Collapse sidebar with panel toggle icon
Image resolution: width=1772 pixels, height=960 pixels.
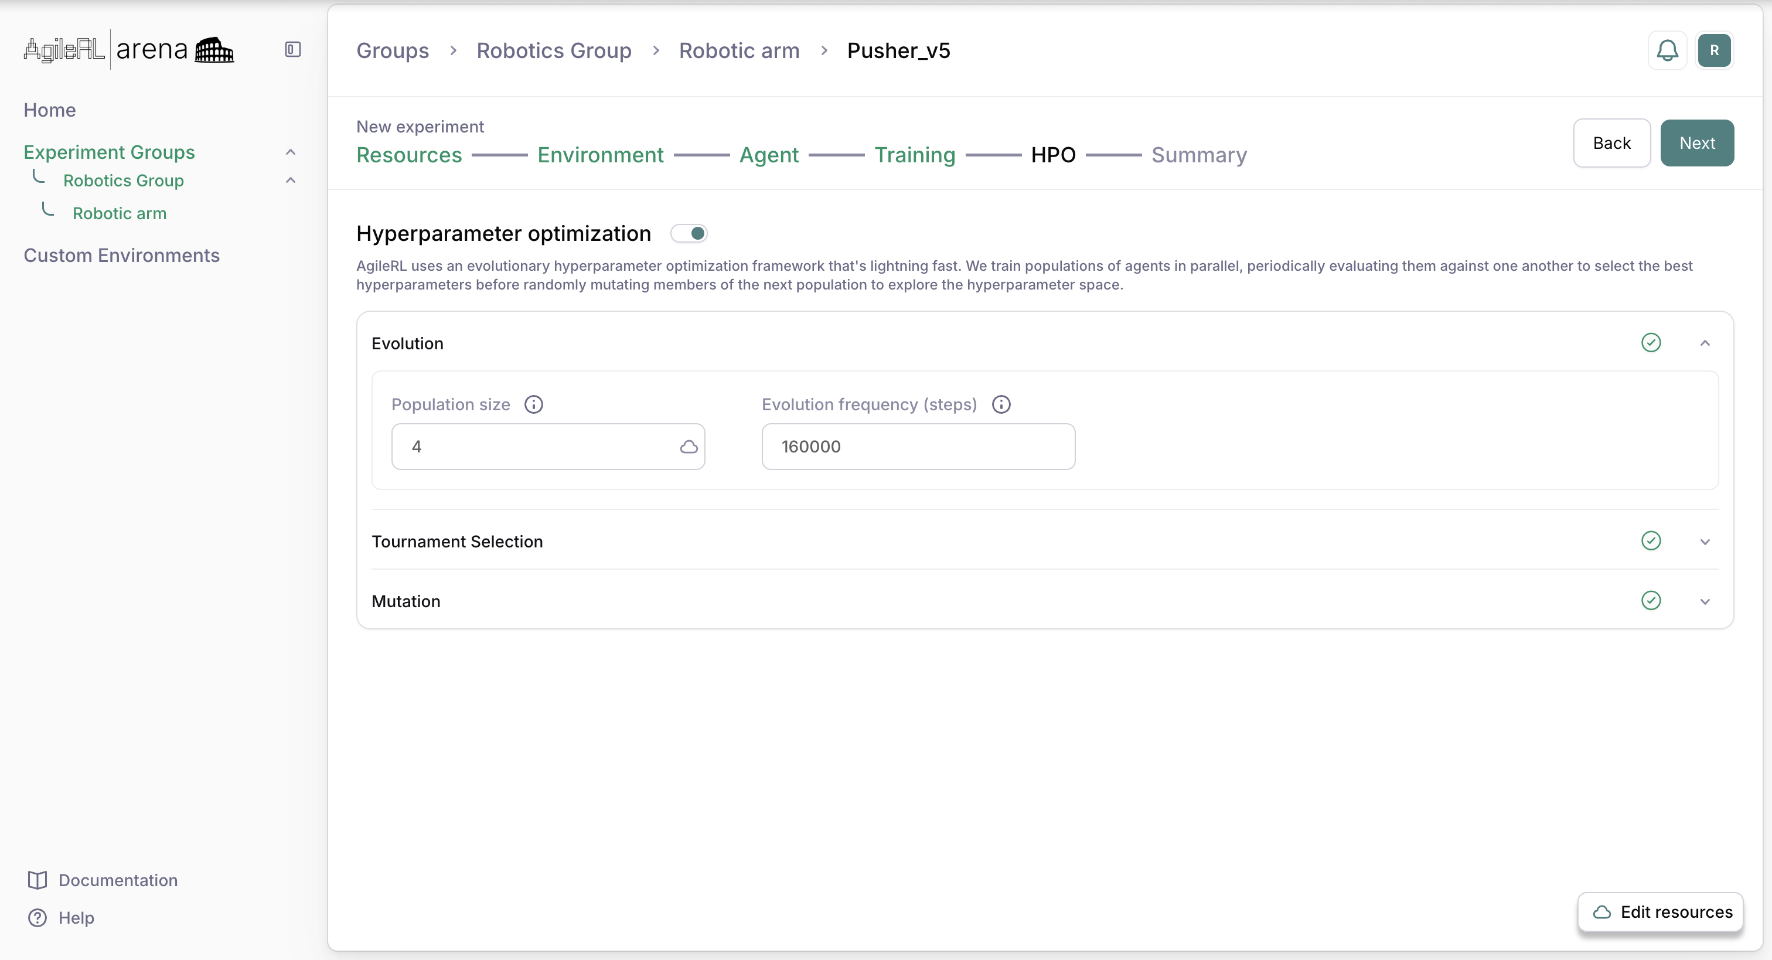[x=292, y=50]
